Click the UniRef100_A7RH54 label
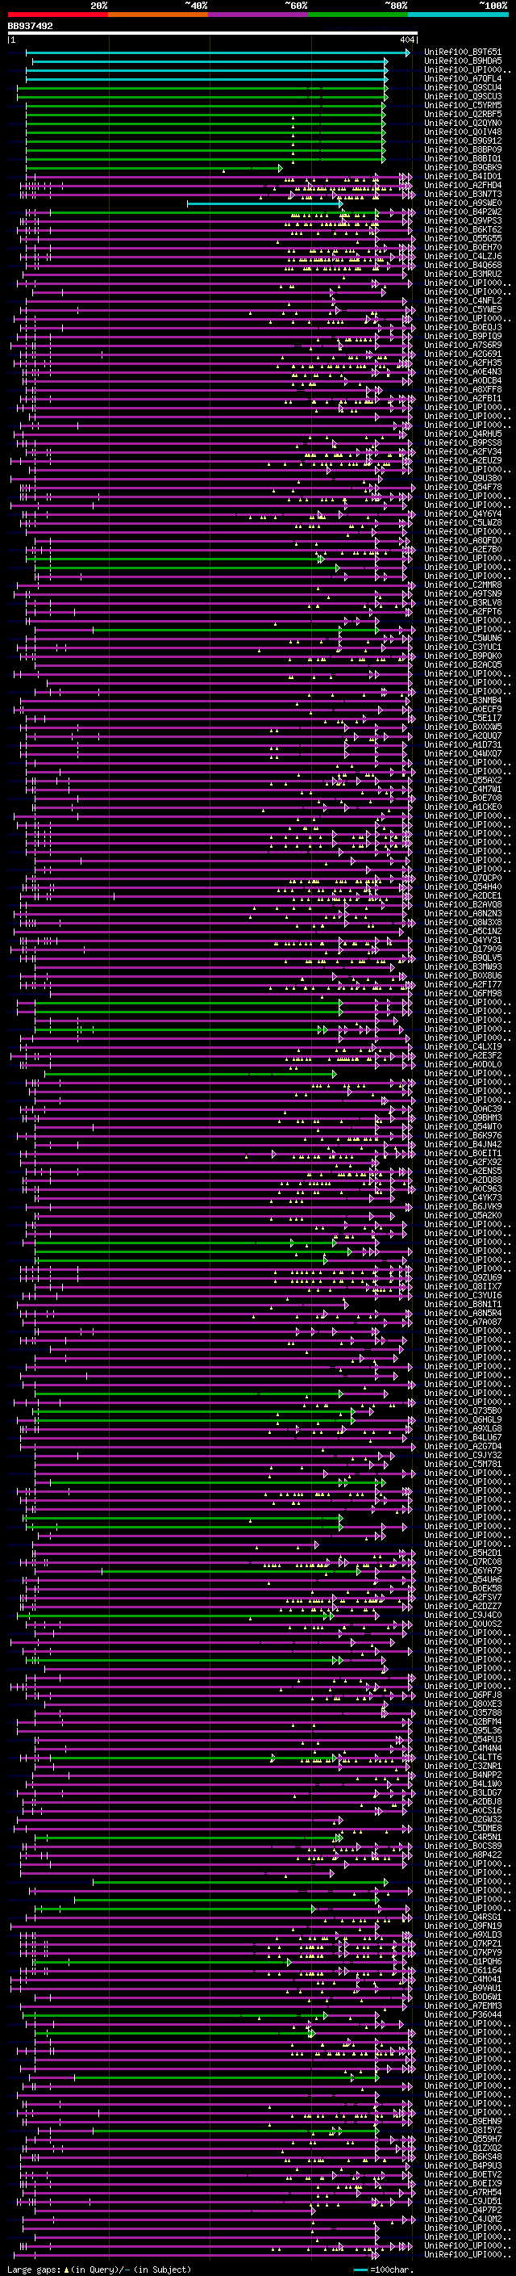 coord(463,2192)
